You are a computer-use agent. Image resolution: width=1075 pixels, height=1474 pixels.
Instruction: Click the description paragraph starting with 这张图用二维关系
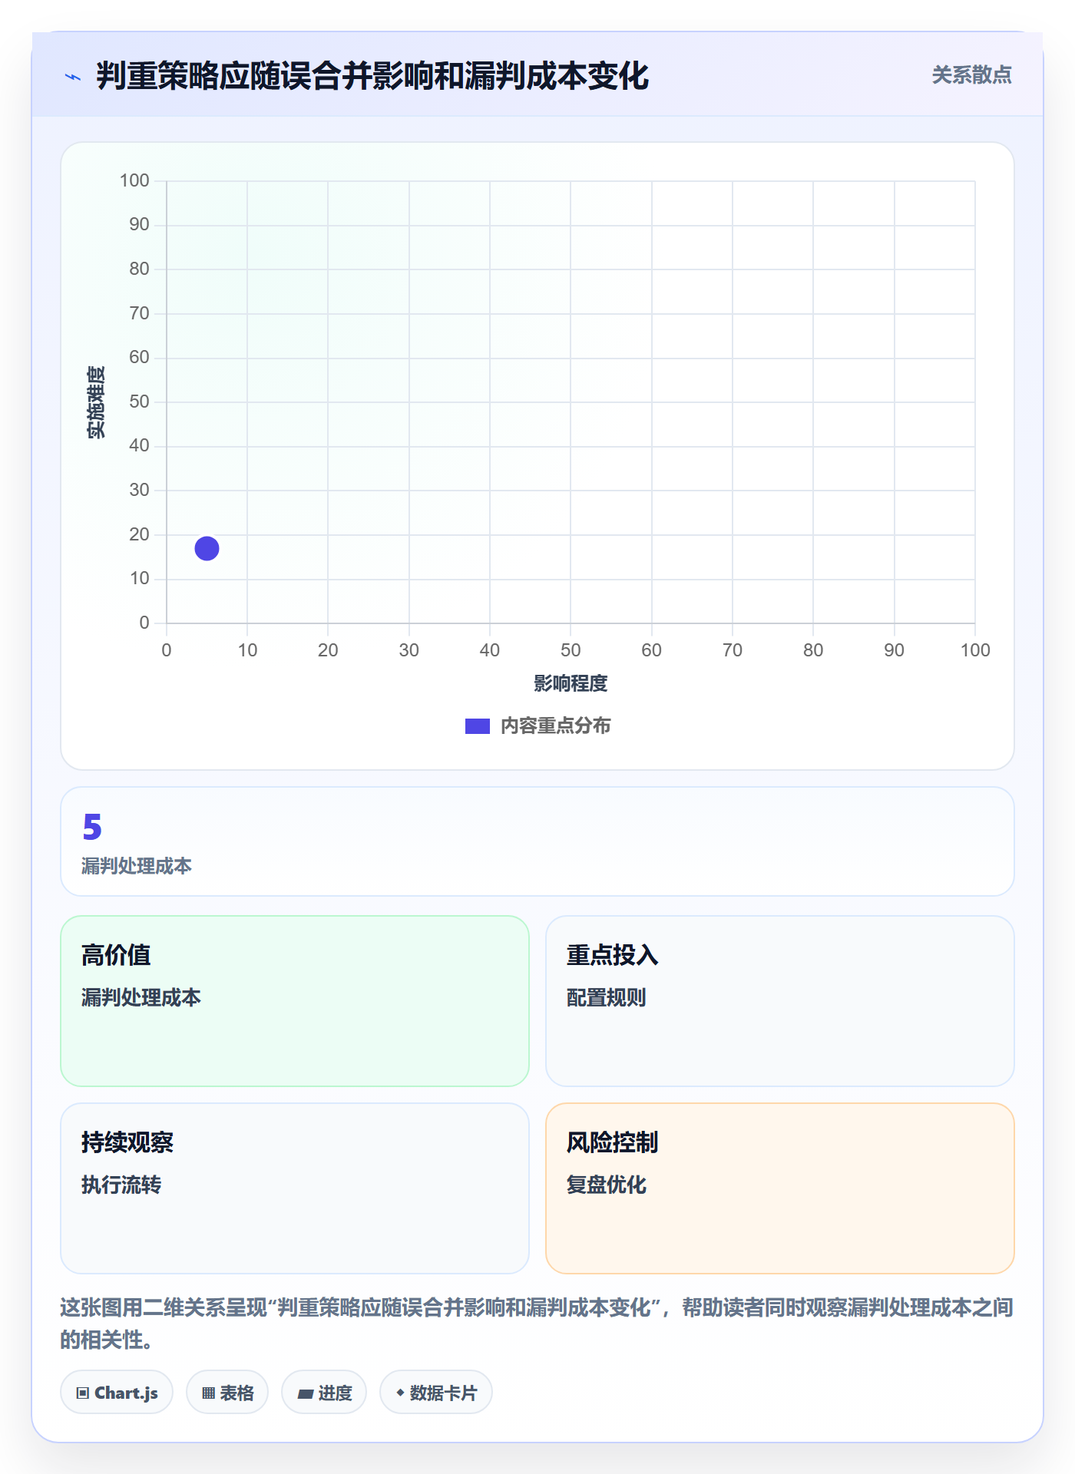537,1324
